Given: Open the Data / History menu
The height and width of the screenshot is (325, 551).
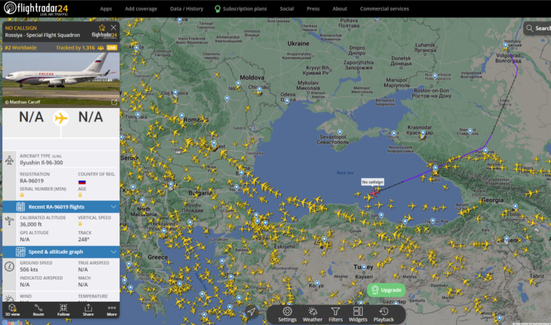Looking at the screenshot, I should pos(186,9).
